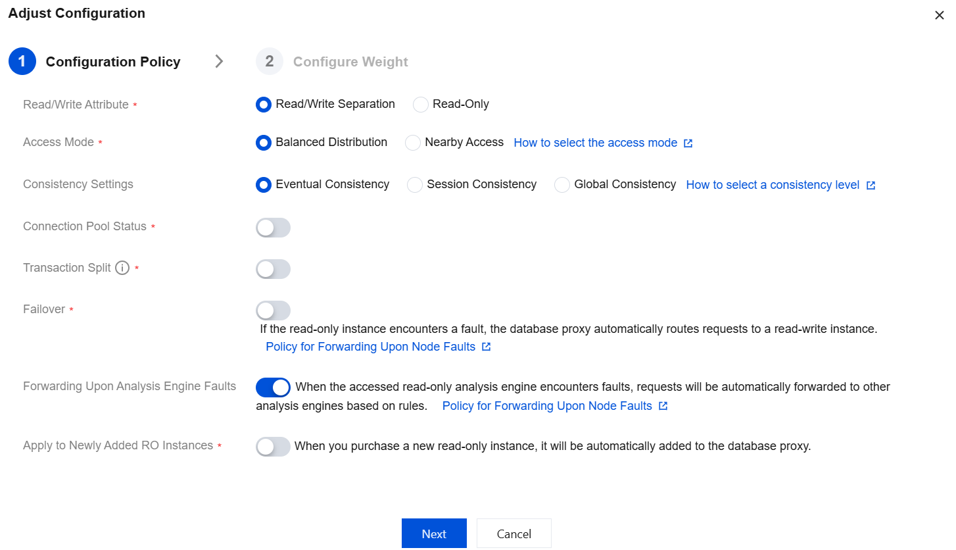
Task: Open the Configure Weight step
Action: pyautogui.click(x=350, y=62)
